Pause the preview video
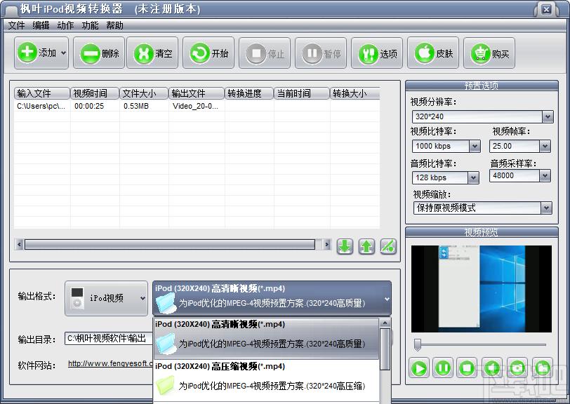Viewport: 570px width, 404px height. point(443,368)
